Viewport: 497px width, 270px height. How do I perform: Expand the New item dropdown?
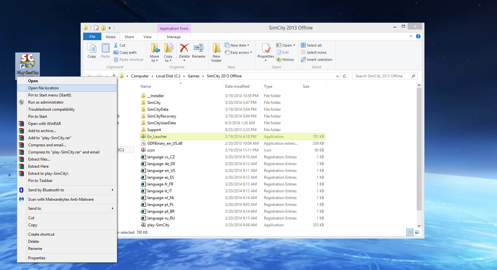click(237, 45)
